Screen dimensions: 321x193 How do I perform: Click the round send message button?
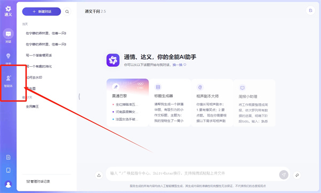[284, 175]
